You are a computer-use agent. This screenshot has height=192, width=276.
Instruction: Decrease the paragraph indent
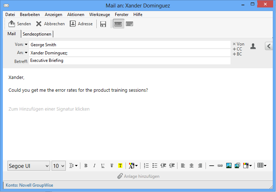[163, 166]
